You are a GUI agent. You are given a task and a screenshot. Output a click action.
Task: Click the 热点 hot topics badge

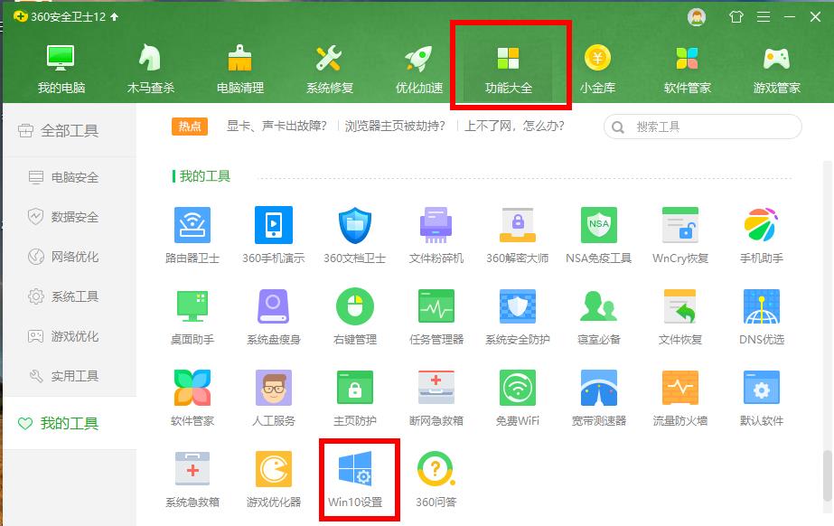click(x=190, y=126)
